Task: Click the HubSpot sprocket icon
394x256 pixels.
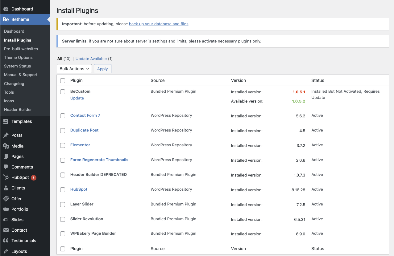Action: point(6,177)
